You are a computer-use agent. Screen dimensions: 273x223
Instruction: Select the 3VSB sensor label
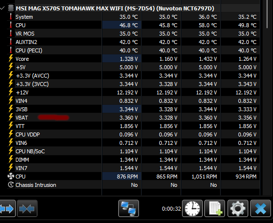[x=22, y=109]
